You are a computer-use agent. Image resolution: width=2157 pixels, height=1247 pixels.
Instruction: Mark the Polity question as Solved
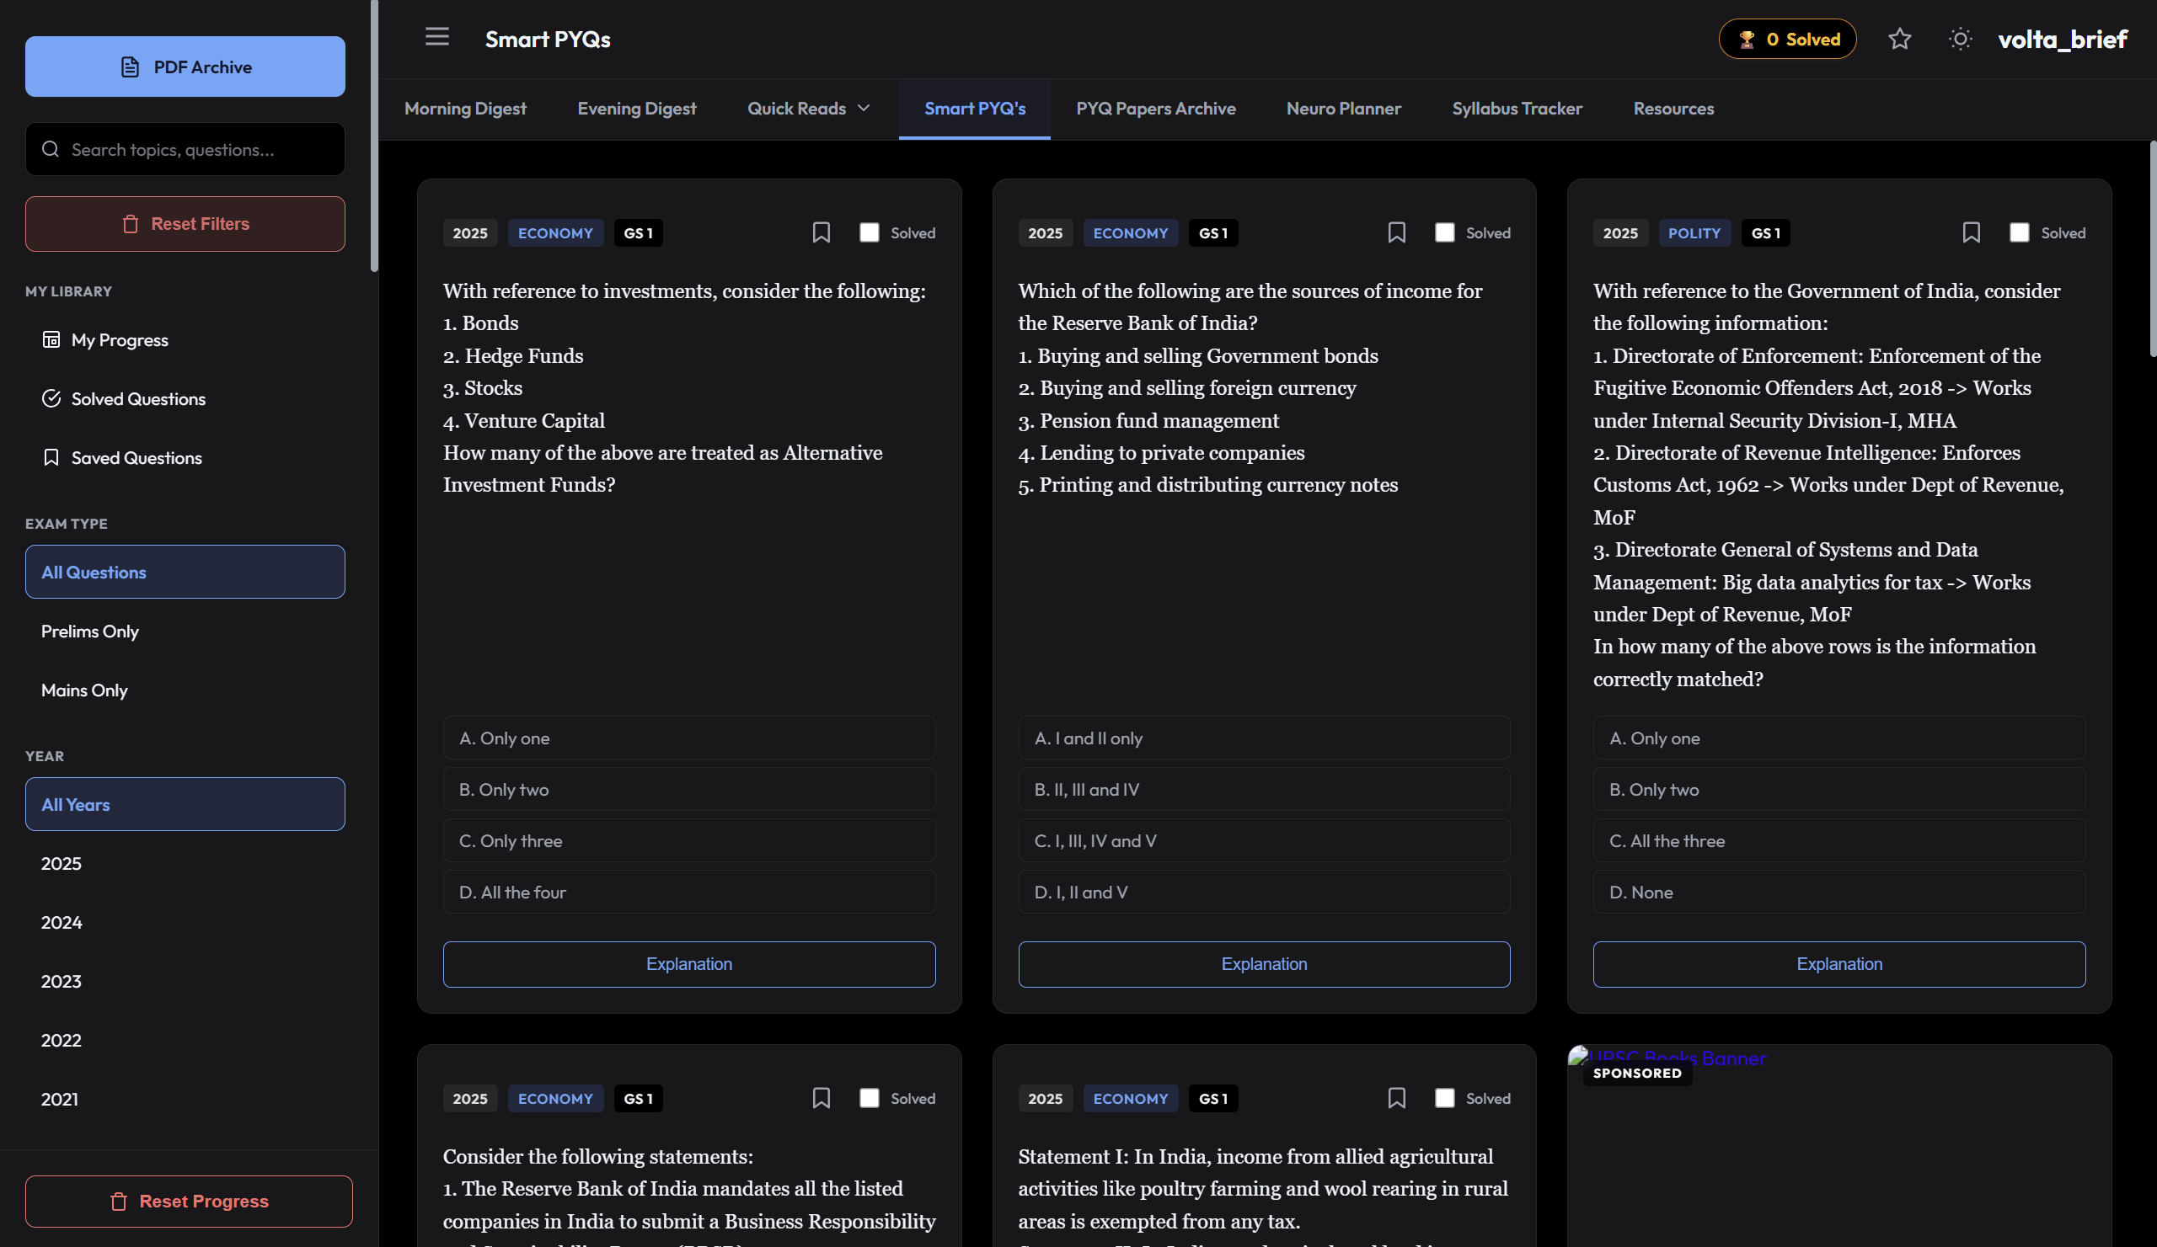pyautogui.click(x=2019, y=232)
